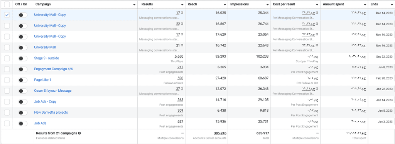
Task: Click icon beside University Mall cost per result
Action: [x=317, y=45]
